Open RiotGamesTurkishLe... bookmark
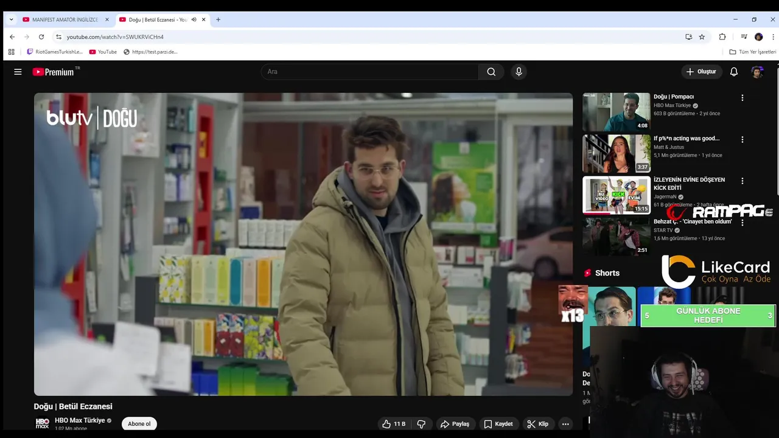 (x=55, y=52)
